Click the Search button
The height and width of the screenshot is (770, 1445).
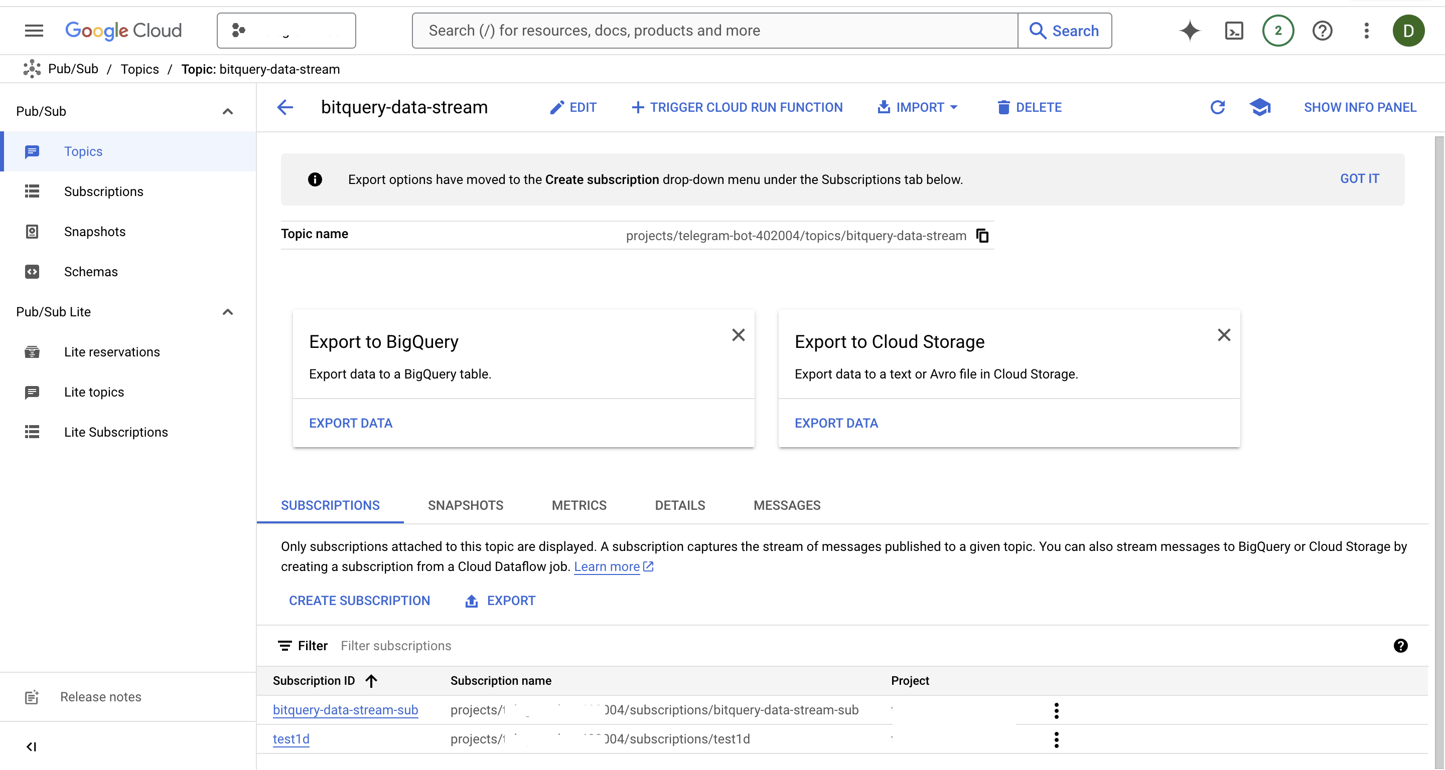tap(1064, 30)
